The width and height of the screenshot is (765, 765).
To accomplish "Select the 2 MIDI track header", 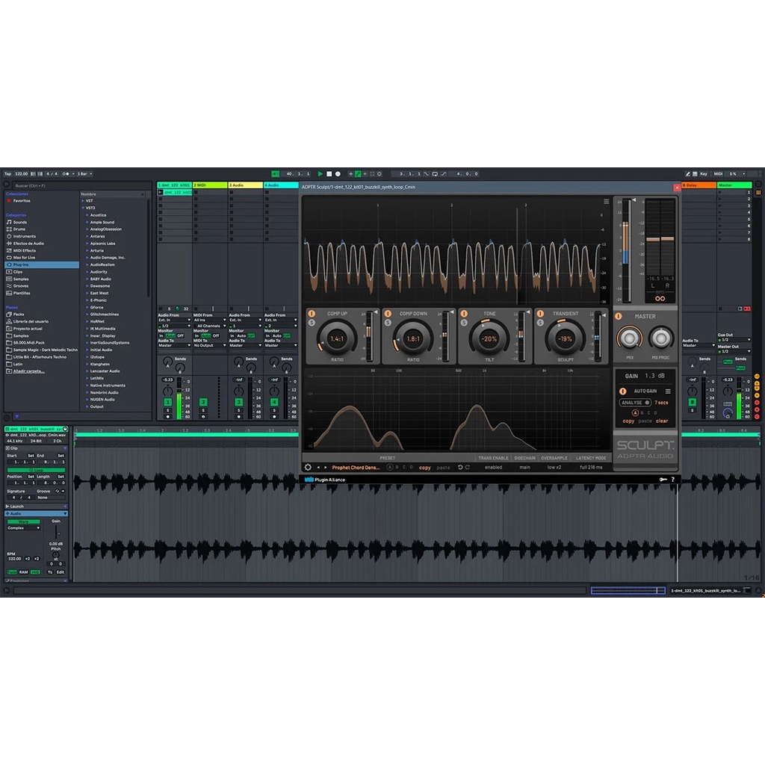I will 210,185.
